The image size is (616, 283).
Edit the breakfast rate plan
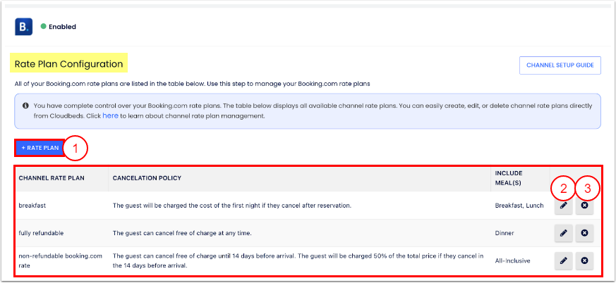(x=563, y=206)
